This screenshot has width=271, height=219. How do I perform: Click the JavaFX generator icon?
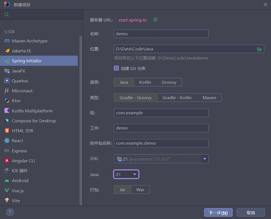click(x=7, y=71)
